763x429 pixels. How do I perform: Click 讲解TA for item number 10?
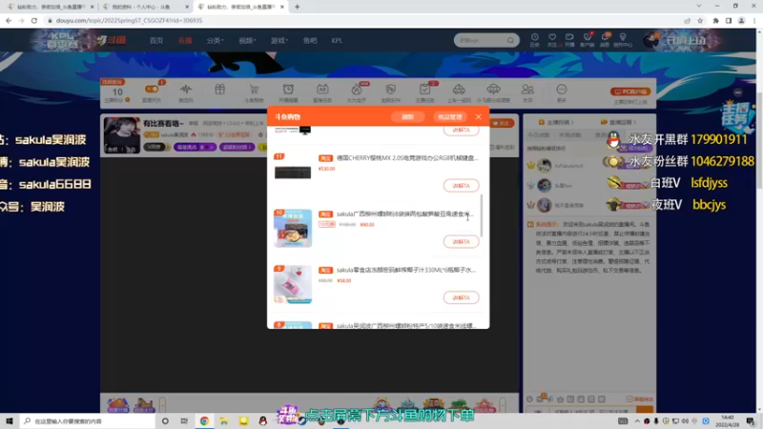(461, 242)
